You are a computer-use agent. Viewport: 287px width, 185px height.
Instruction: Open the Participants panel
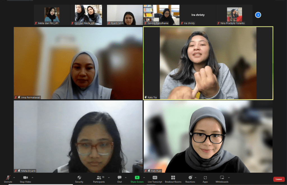coord(99,179)
